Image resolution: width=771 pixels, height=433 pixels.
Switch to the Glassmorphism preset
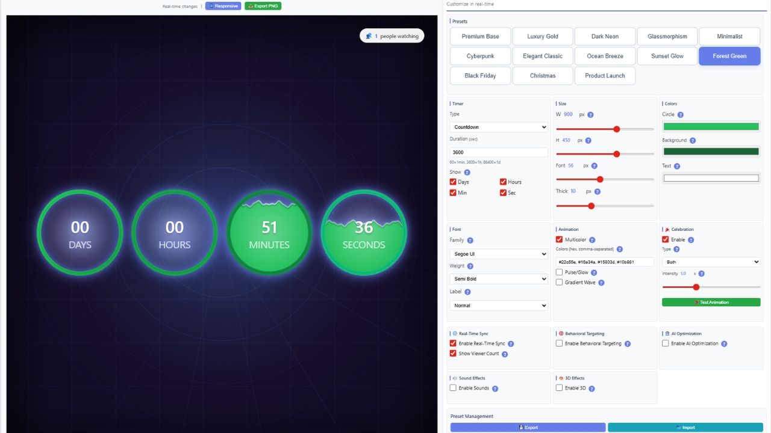(667, 36)
